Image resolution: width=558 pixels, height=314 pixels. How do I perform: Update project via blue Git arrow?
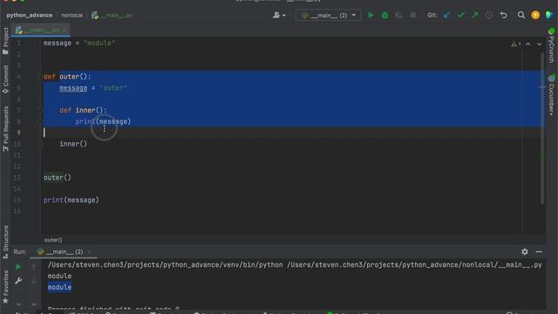[x=446, y=16]
